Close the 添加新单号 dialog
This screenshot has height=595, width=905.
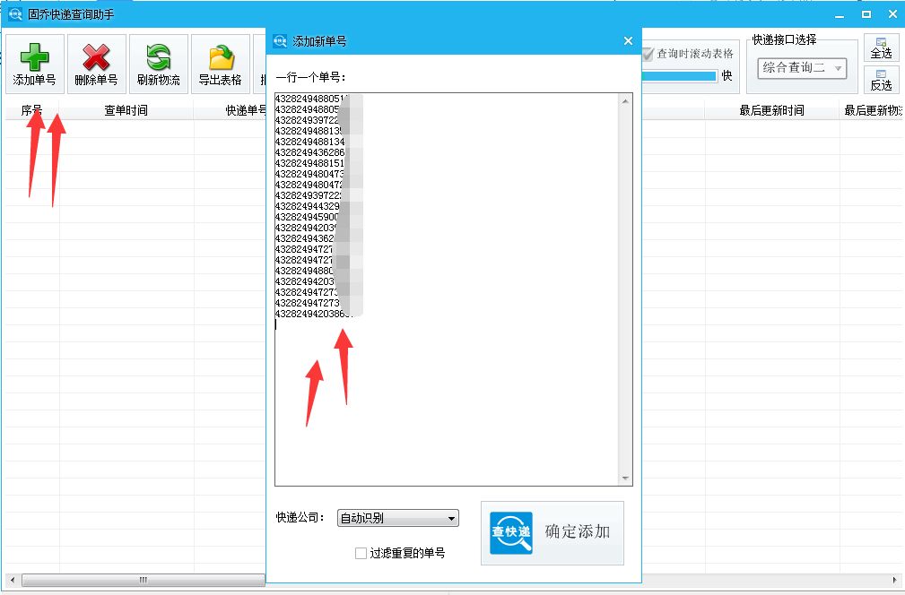(629, 41)
